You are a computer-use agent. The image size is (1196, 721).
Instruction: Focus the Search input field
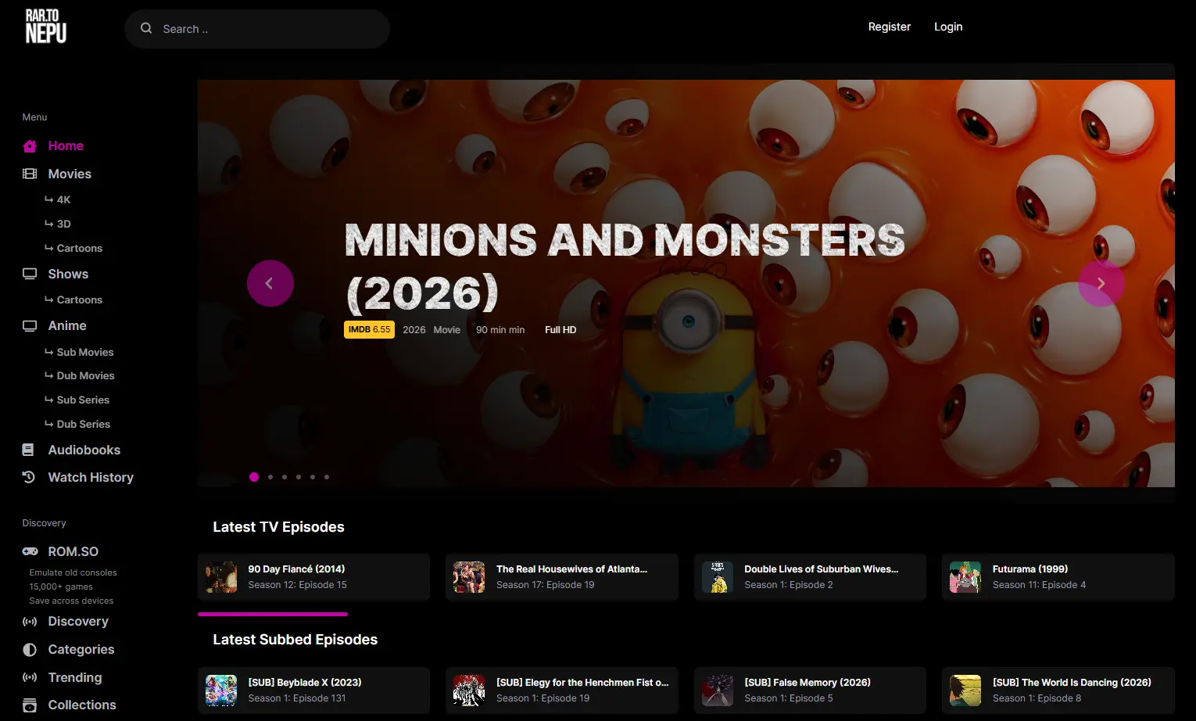tap(257, 29)
